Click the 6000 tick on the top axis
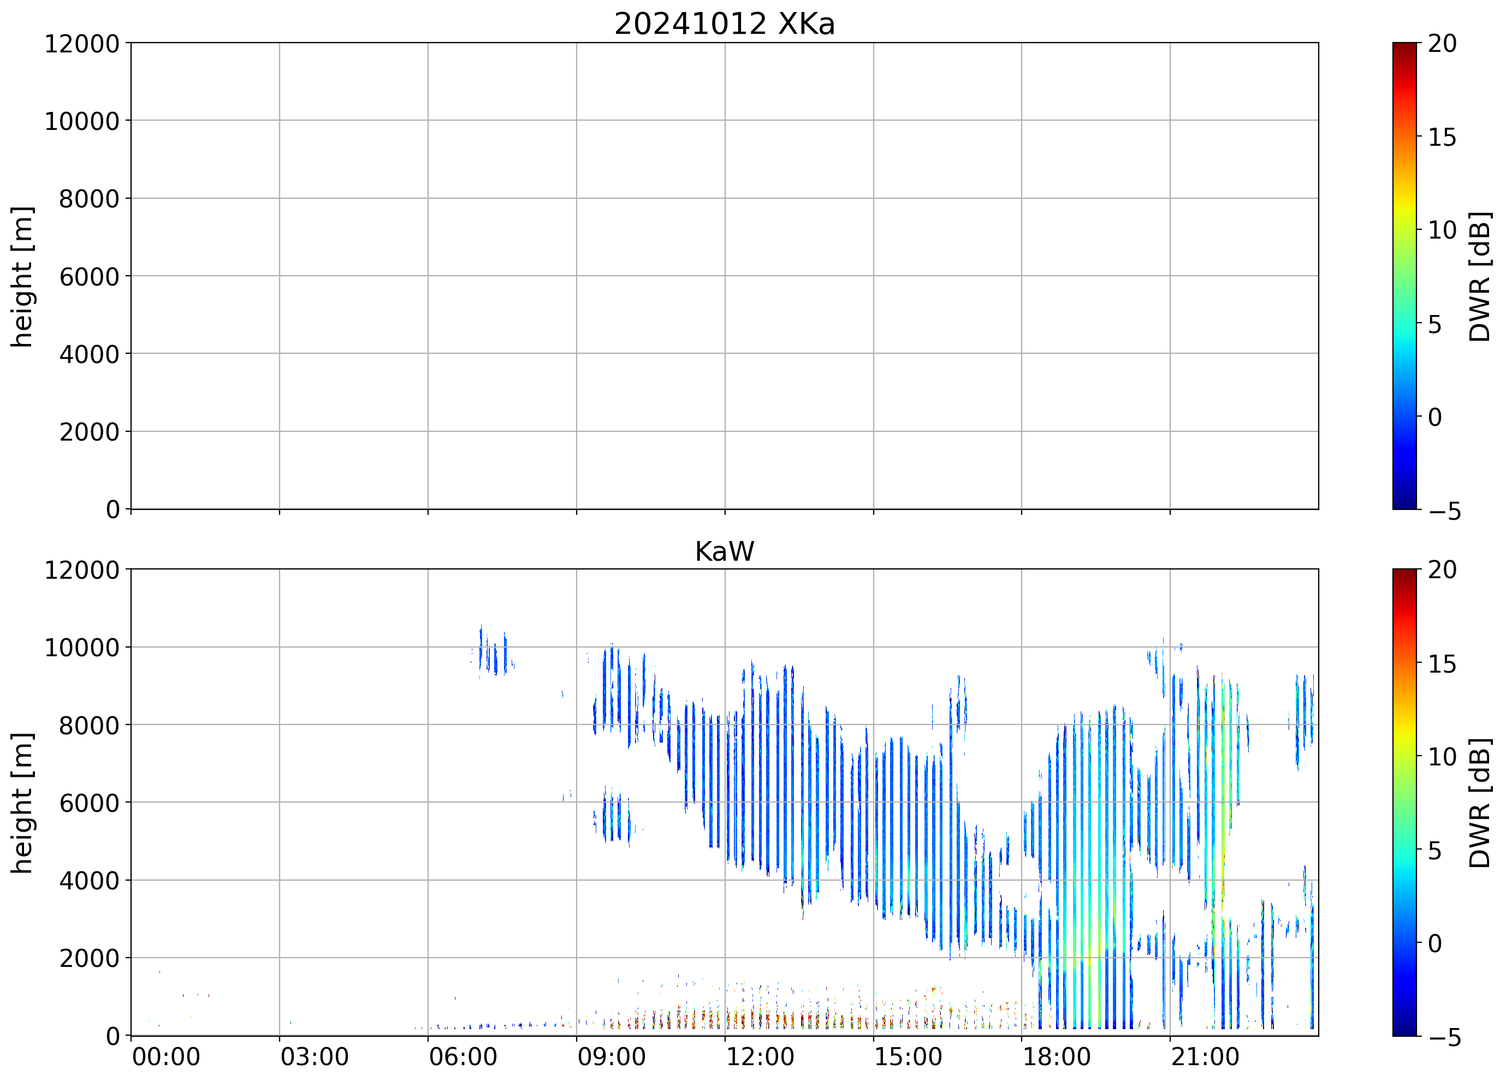Image resolution: width=1506 pixels, height=1081 pixels. point(89,276)
